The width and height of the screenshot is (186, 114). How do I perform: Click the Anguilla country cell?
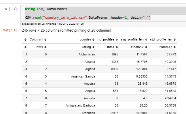click(x=89, y=98)
